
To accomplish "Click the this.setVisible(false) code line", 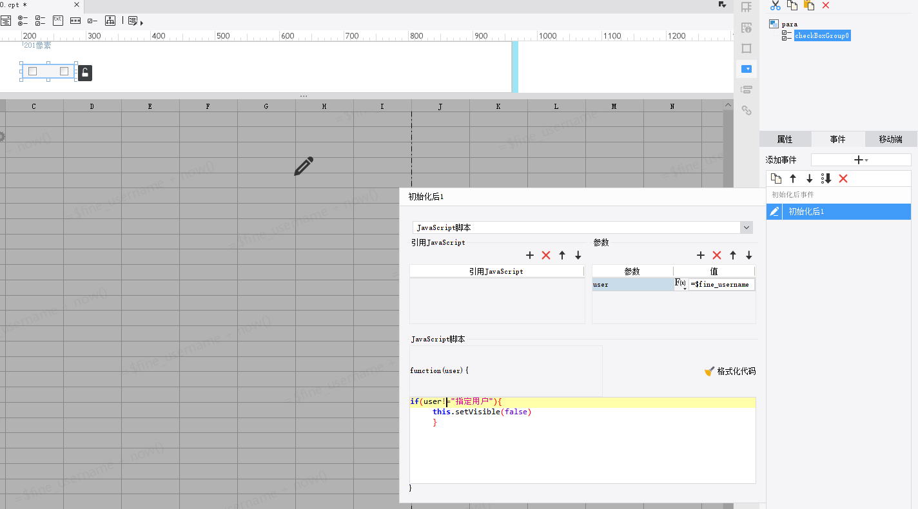I will point(482,412).
